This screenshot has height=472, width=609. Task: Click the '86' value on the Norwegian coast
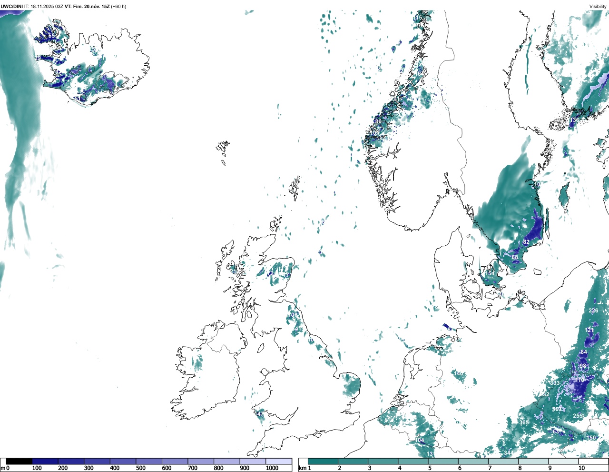pyautogui.click(x=378, y=122)
